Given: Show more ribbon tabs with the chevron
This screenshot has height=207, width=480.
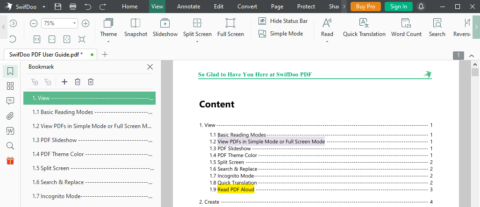Looking at the screenshot, I should pyautogui.click(x=344, y=7).
